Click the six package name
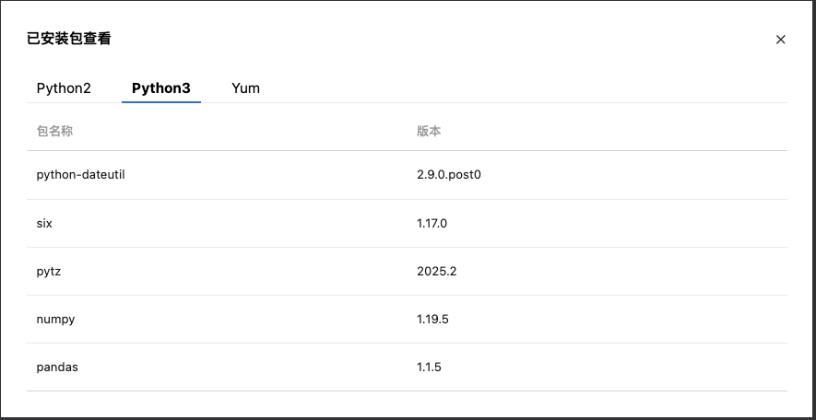 [x=44, y=223]
